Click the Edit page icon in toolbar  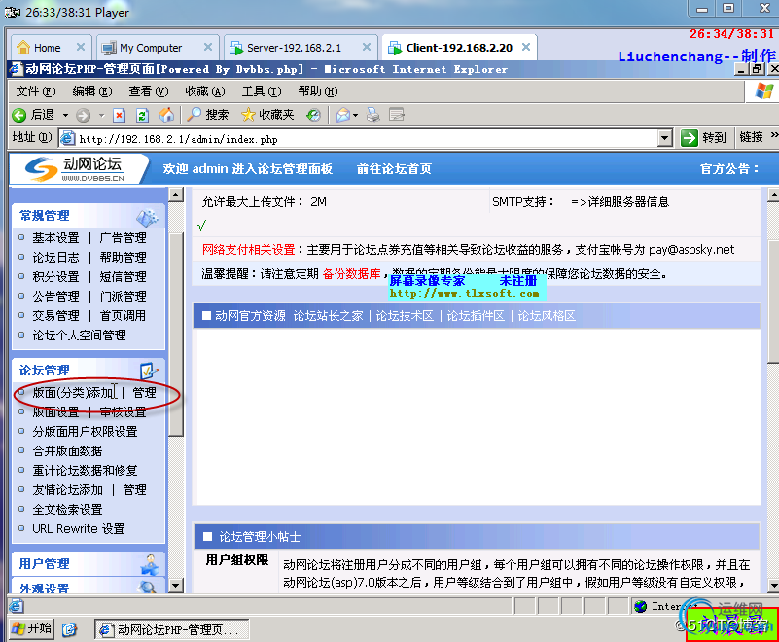pyautogui.click(x=397, y=116)
